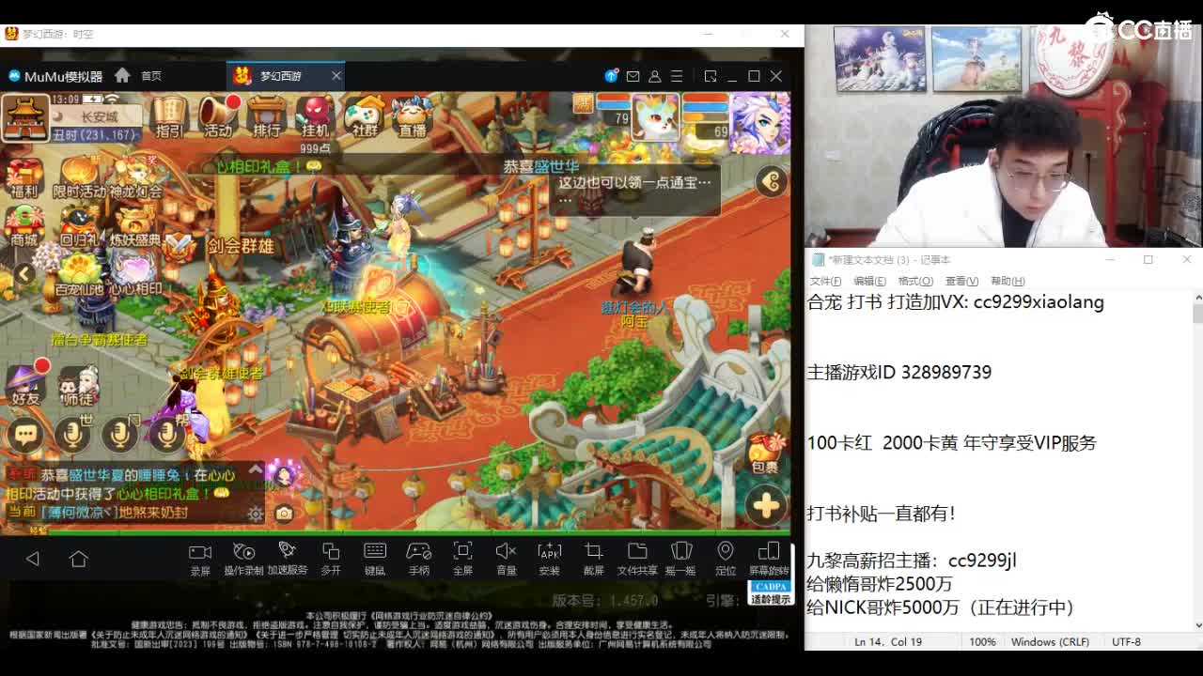This screenshot has height=676, width=1203.
Task: Open the 好友 friends icon
Action: (x=25, y=385)
